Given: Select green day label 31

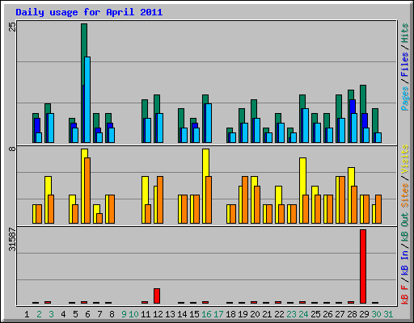Looking at the screenshot, I should coord(388,314).
